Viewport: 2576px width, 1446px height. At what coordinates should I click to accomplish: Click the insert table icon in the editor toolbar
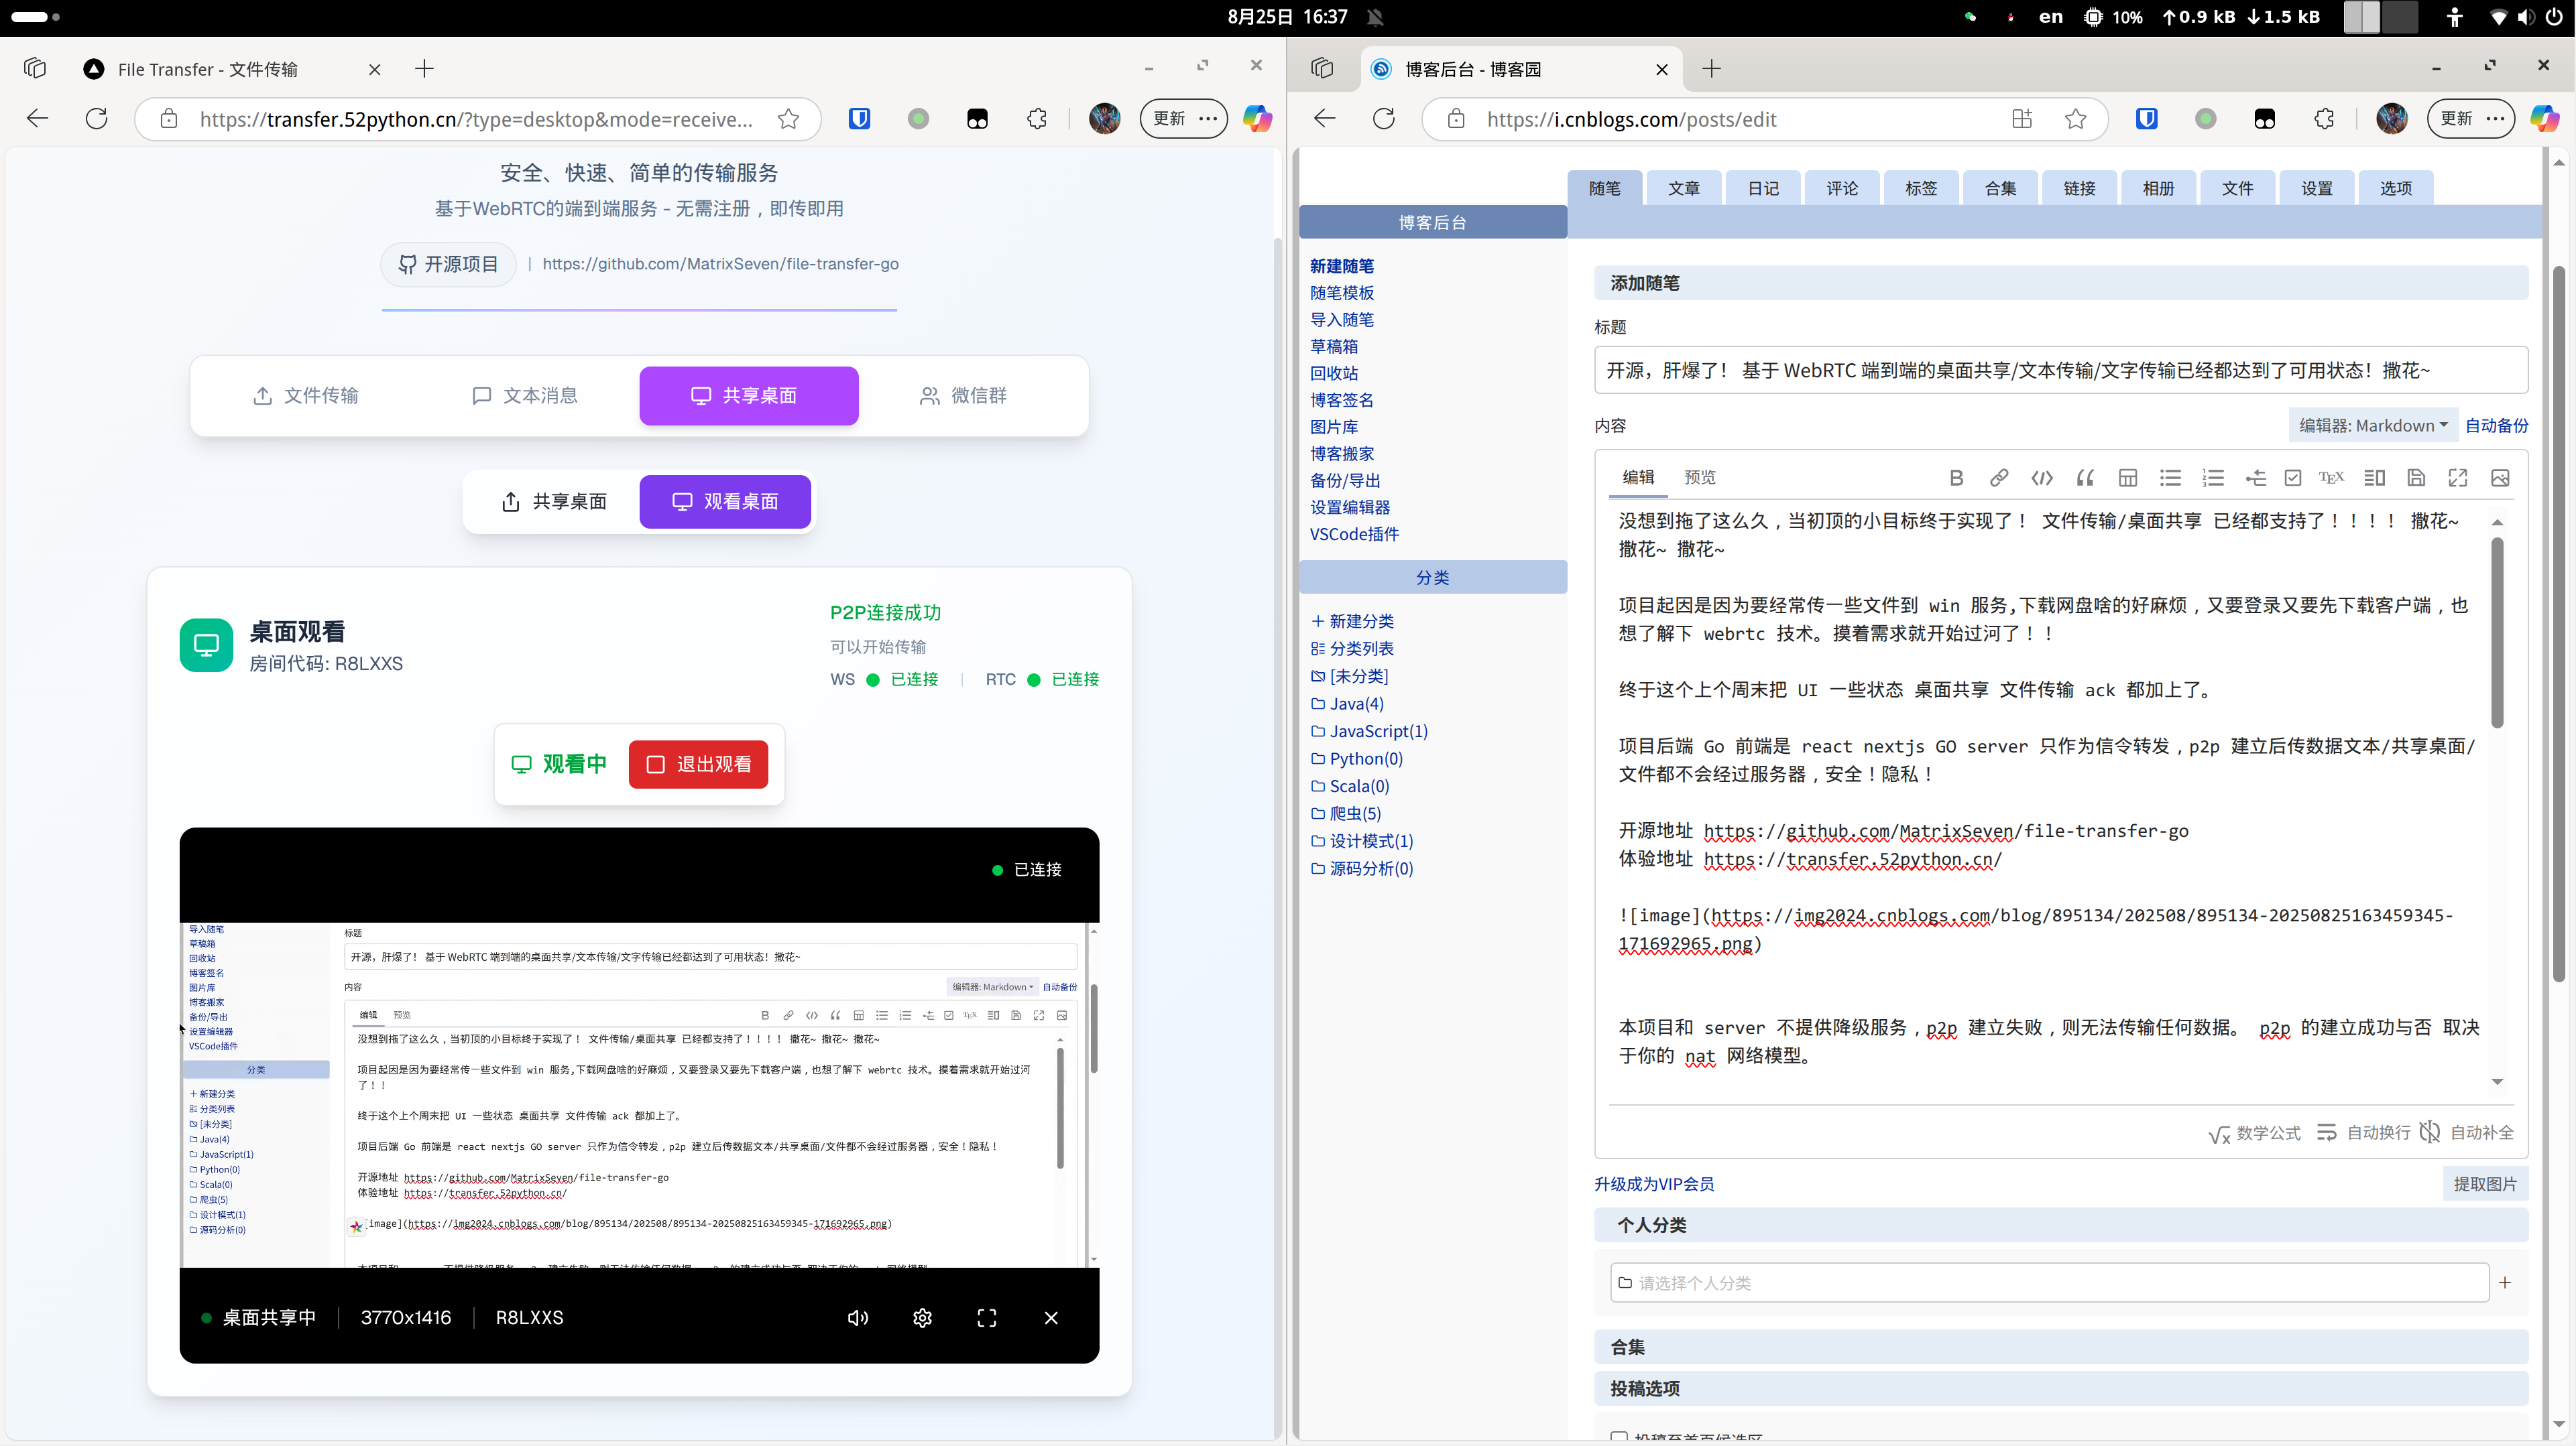(2127, 478)
